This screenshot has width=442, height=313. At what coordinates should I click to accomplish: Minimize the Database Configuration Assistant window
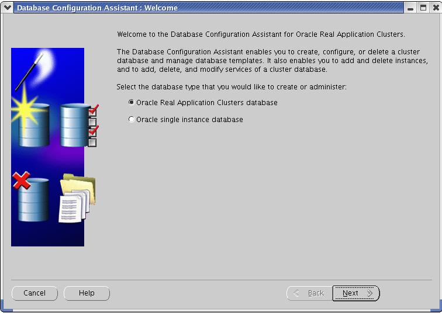click(412, 8)
